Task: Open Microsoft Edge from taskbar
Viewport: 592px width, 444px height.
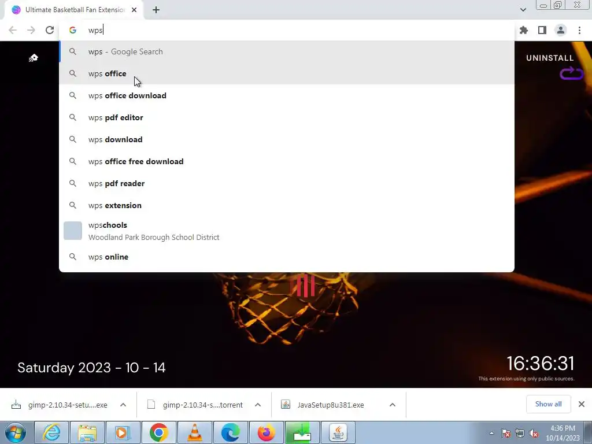Action: [x=230, y=432]
